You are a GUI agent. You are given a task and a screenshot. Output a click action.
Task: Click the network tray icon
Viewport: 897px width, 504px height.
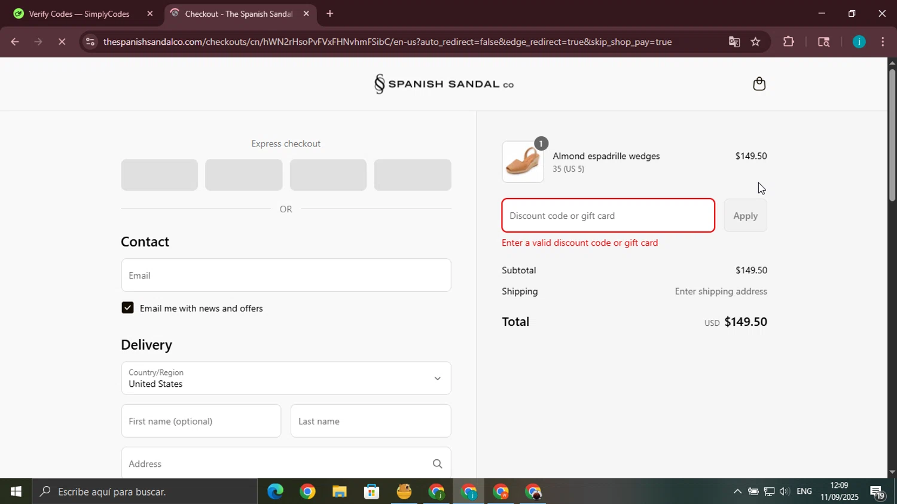pyautogui.click(x=769, y=491)
